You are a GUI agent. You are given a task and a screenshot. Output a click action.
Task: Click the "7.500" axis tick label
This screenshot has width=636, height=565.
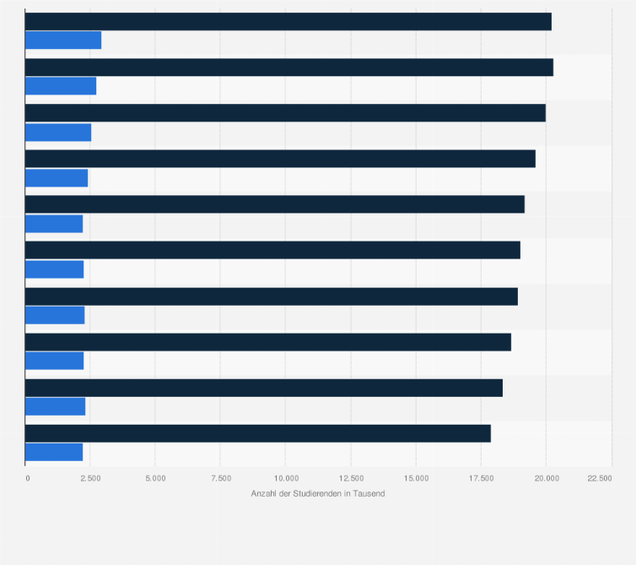(x=220, y=478)
